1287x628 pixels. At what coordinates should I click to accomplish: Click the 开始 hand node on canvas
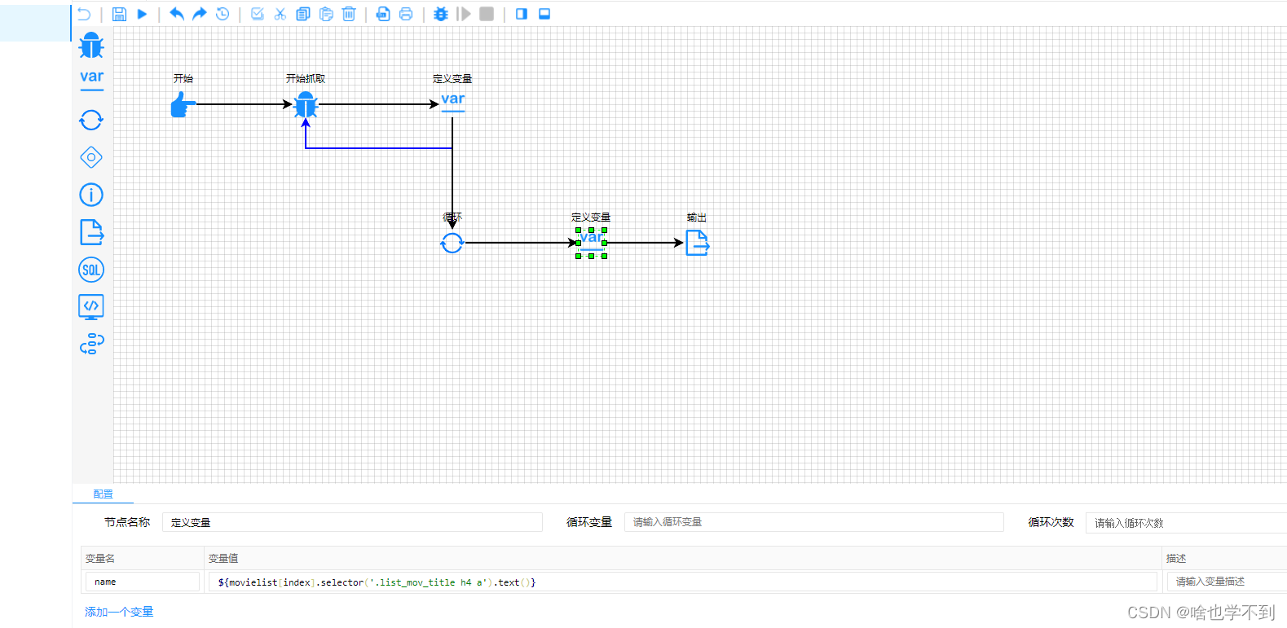[x=183, y=104]
